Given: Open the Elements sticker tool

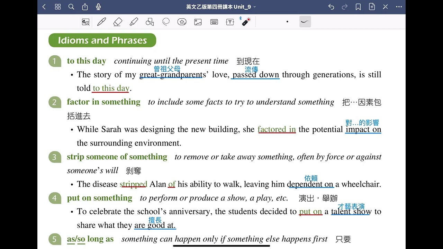Looking at the screenshot, I should click(x=182, y=22).
